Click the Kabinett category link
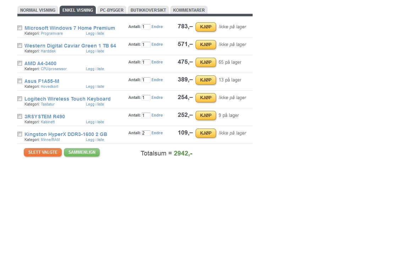 pyautogui.click(x=48, y=122)
